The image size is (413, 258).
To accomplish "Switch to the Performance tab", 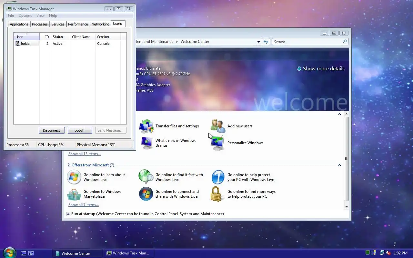I will tap(78, 24).
